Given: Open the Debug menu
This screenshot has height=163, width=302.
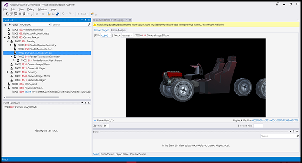Looking at the screenshot, I should coord(31,9).
